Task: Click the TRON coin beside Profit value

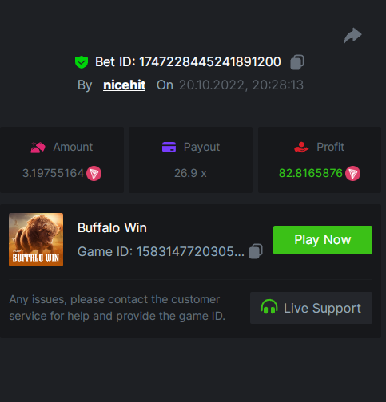Action: point(352,173)
